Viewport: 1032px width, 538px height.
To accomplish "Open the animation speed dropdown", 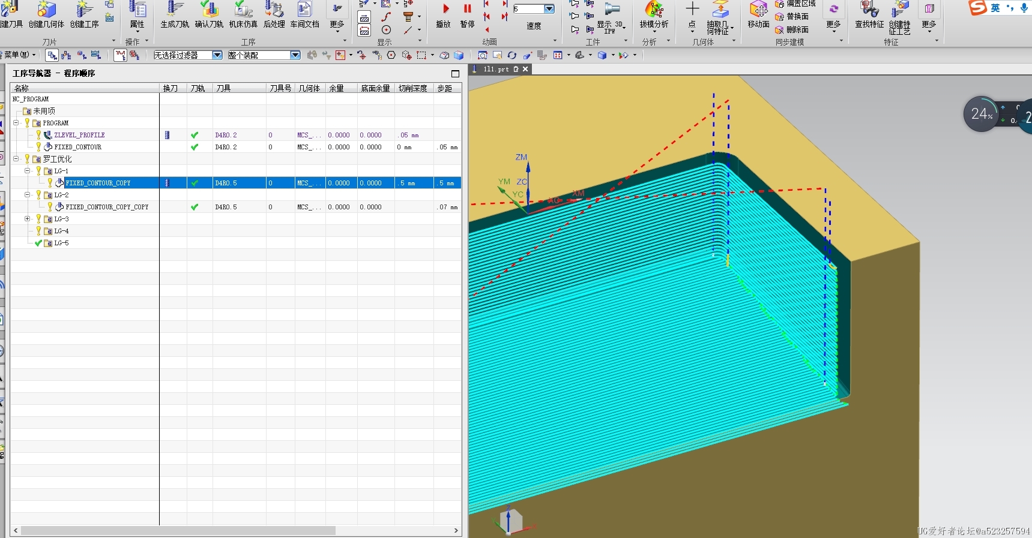I will (549, 9).
